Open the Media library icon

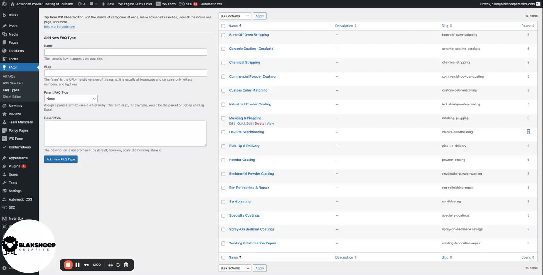pyautogui.click(x=4, y=34)
